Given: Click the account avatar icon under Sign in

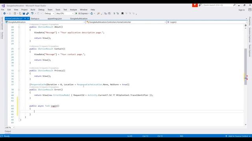Looking at the screenshot, I should (x=250, y=10).
